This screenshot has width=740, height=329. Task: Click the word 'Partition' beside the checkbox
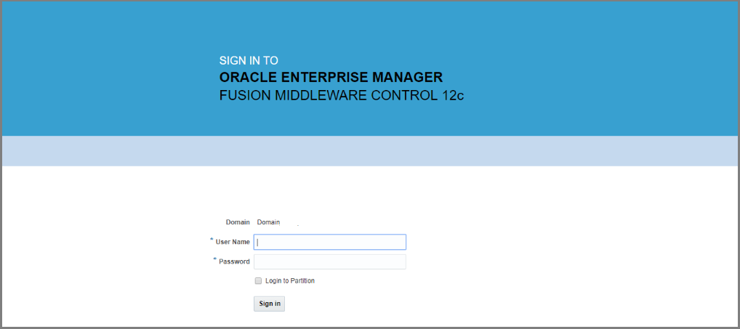pos(302,281)
